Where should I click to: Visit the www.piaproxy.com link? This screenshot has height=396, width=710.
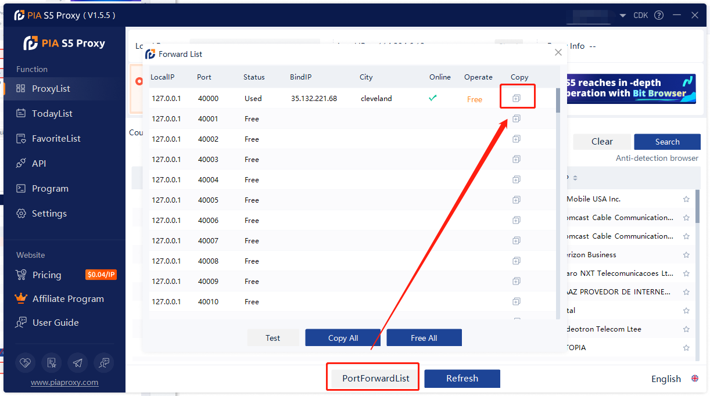(64, 383)
